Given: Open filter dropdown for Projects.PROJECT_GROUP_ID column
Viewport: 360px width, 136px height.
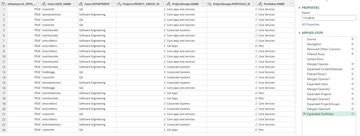Looking at the screenshot, I should pyautogui.click(x=163, y=4).
